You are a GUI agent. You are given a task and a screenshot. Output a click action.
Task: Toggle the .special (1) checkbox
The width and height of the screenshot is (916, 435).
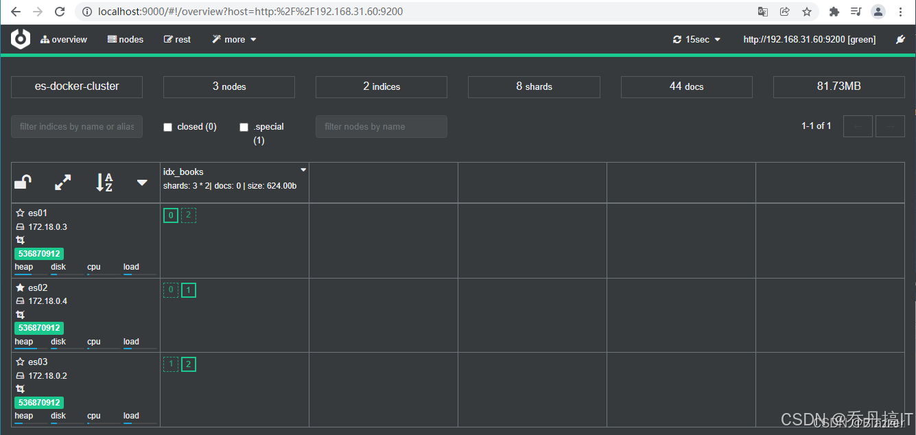[x=244, y=127]
